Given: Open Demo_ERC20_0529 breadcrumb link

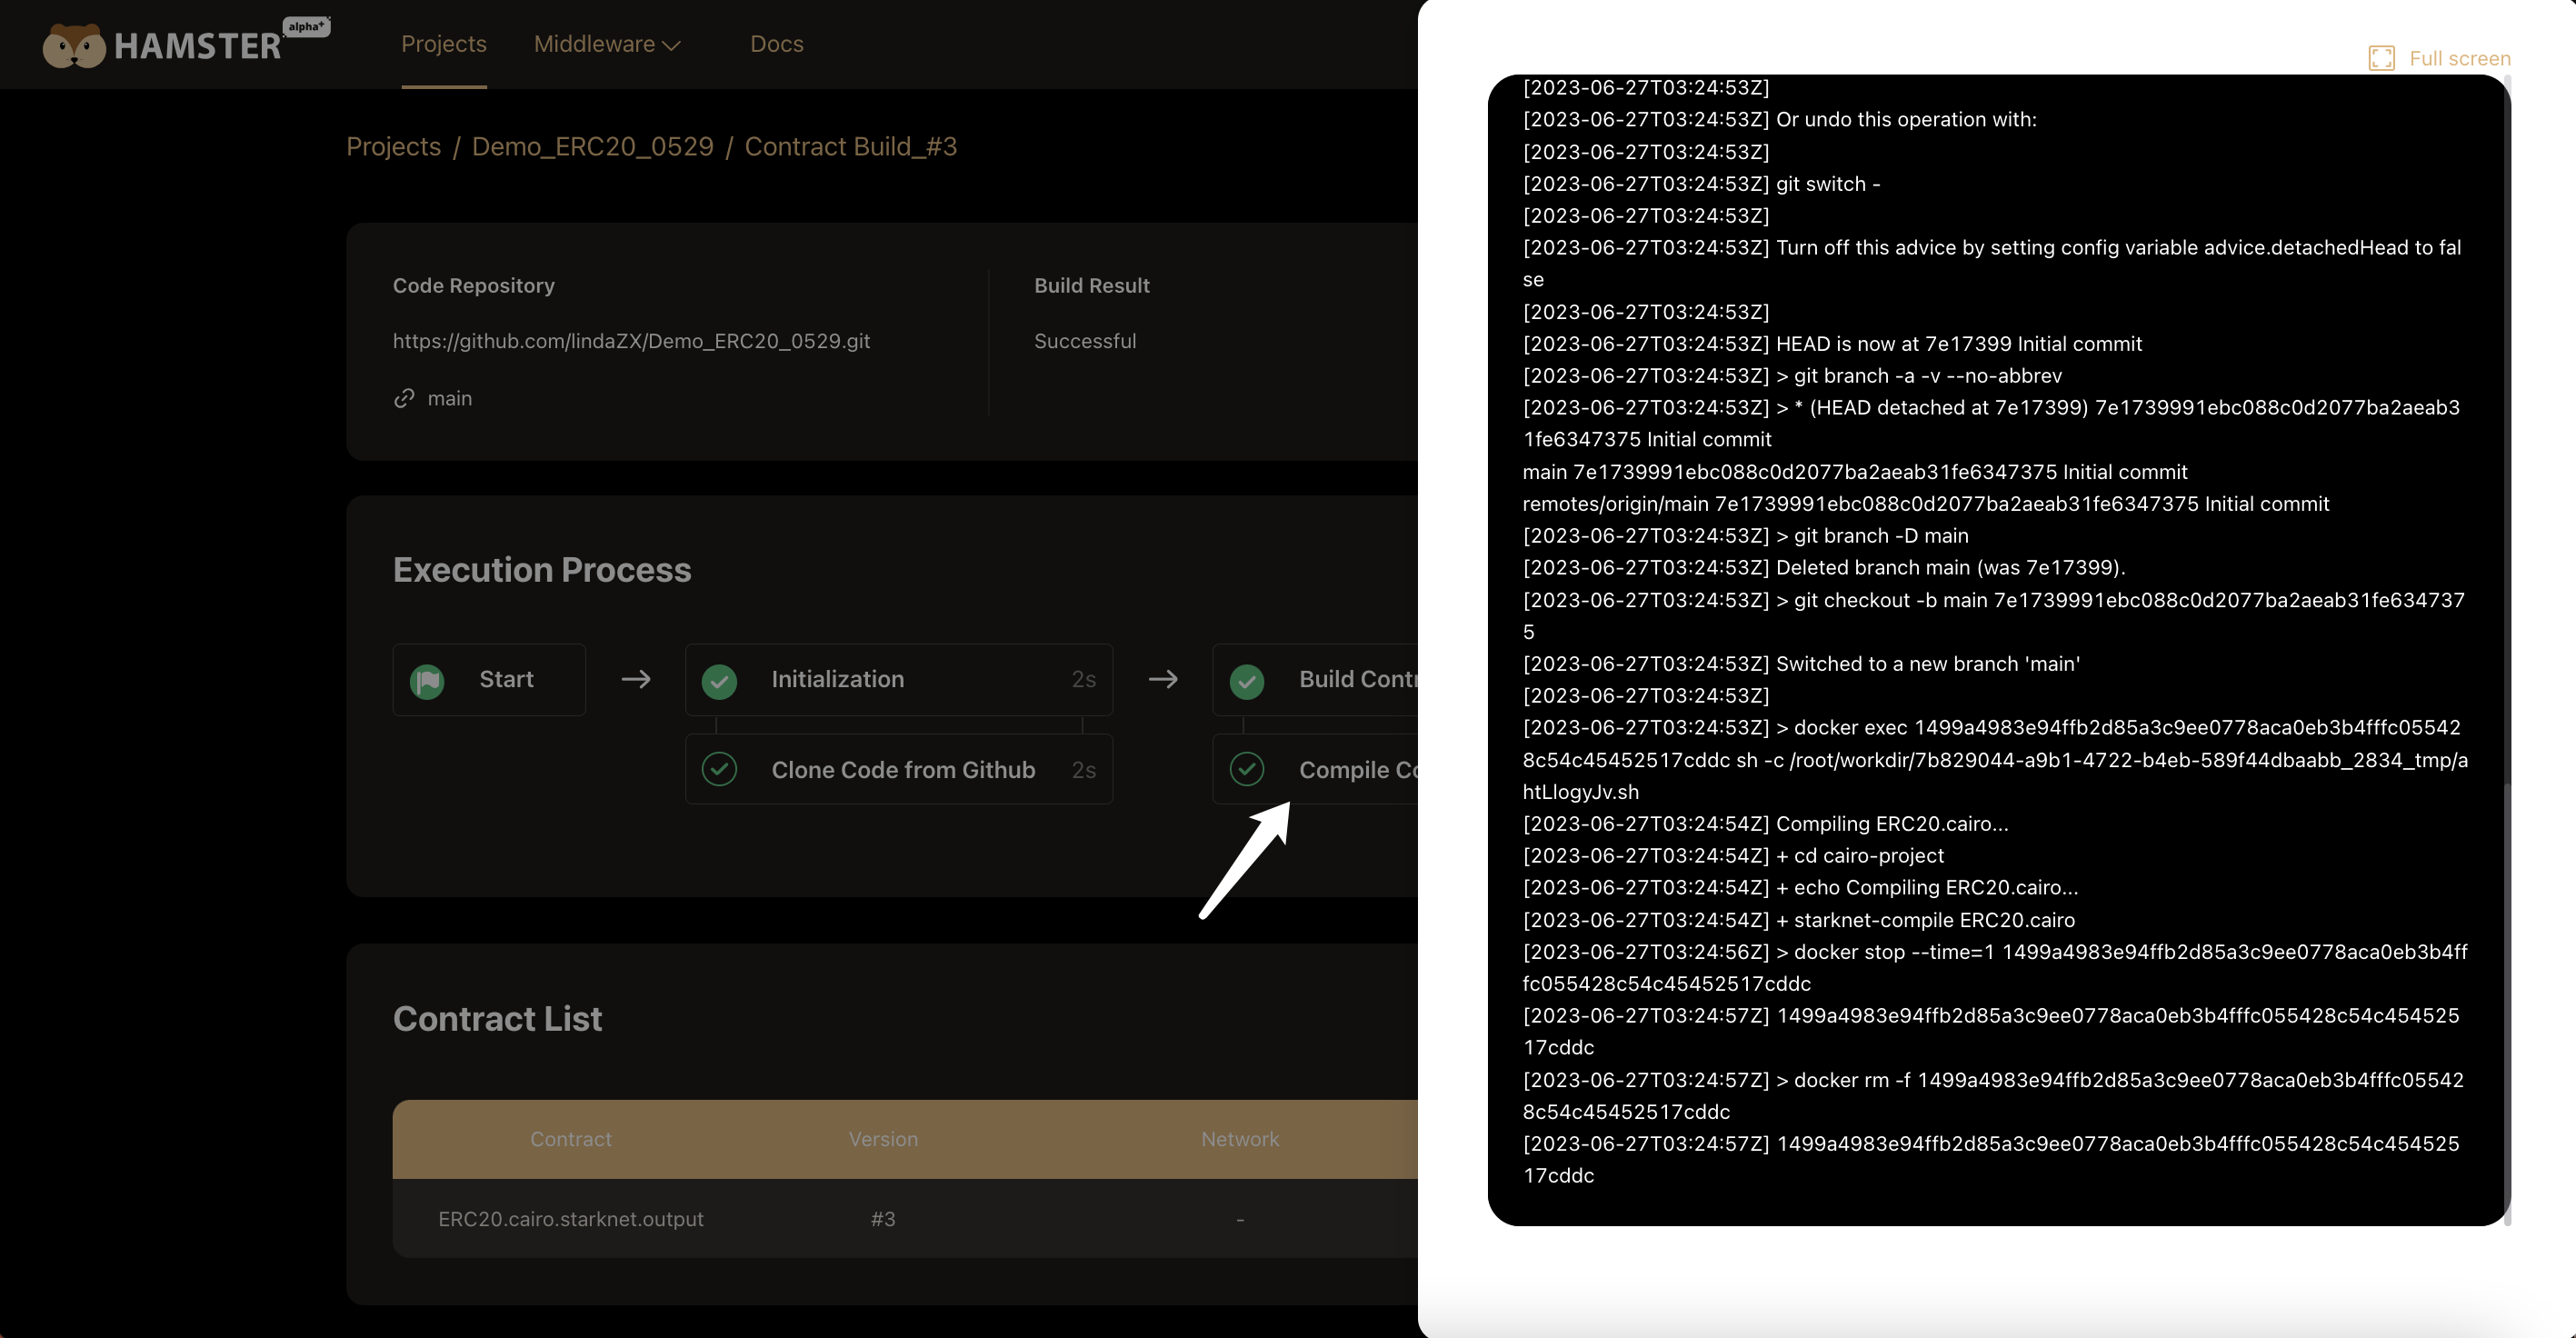Looking at the screenshot, I should (x=592, y=146).
